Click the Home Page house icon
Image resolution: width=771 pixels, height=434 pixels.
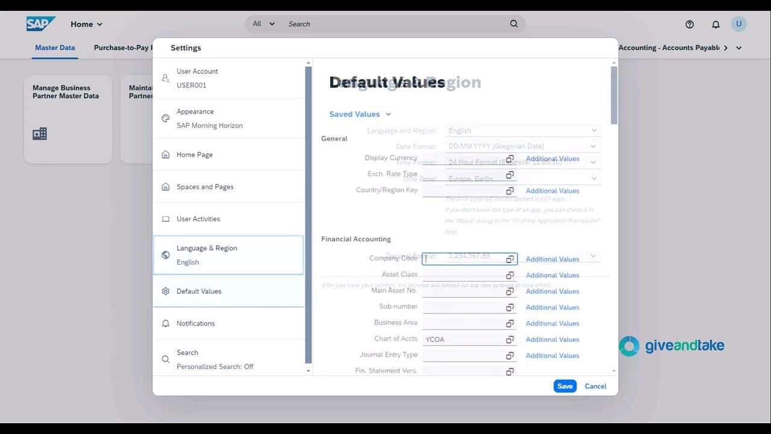pos(166,155)
